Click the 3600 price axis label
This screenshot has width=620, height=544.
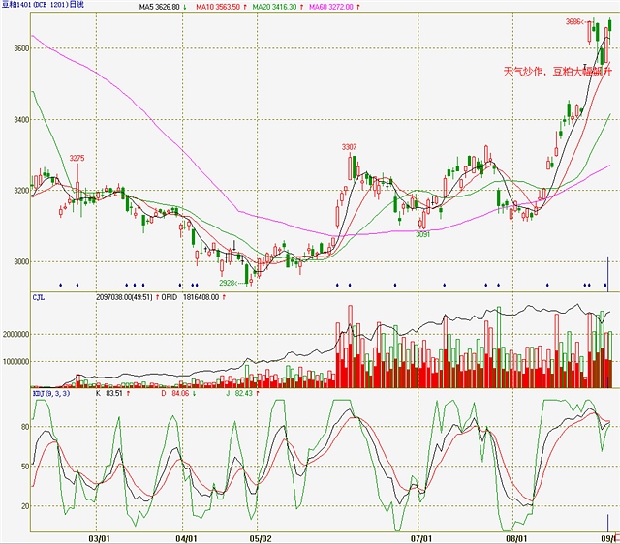coord(21,48)
